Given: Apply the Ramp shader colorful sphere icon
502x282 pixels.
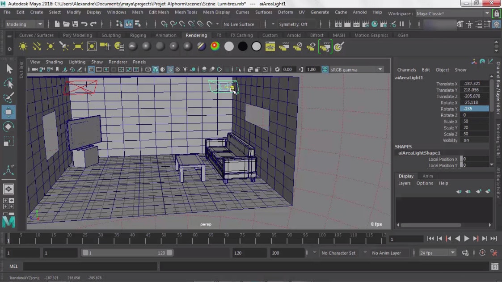Looking at the screenshot, I should click(215, 46).
